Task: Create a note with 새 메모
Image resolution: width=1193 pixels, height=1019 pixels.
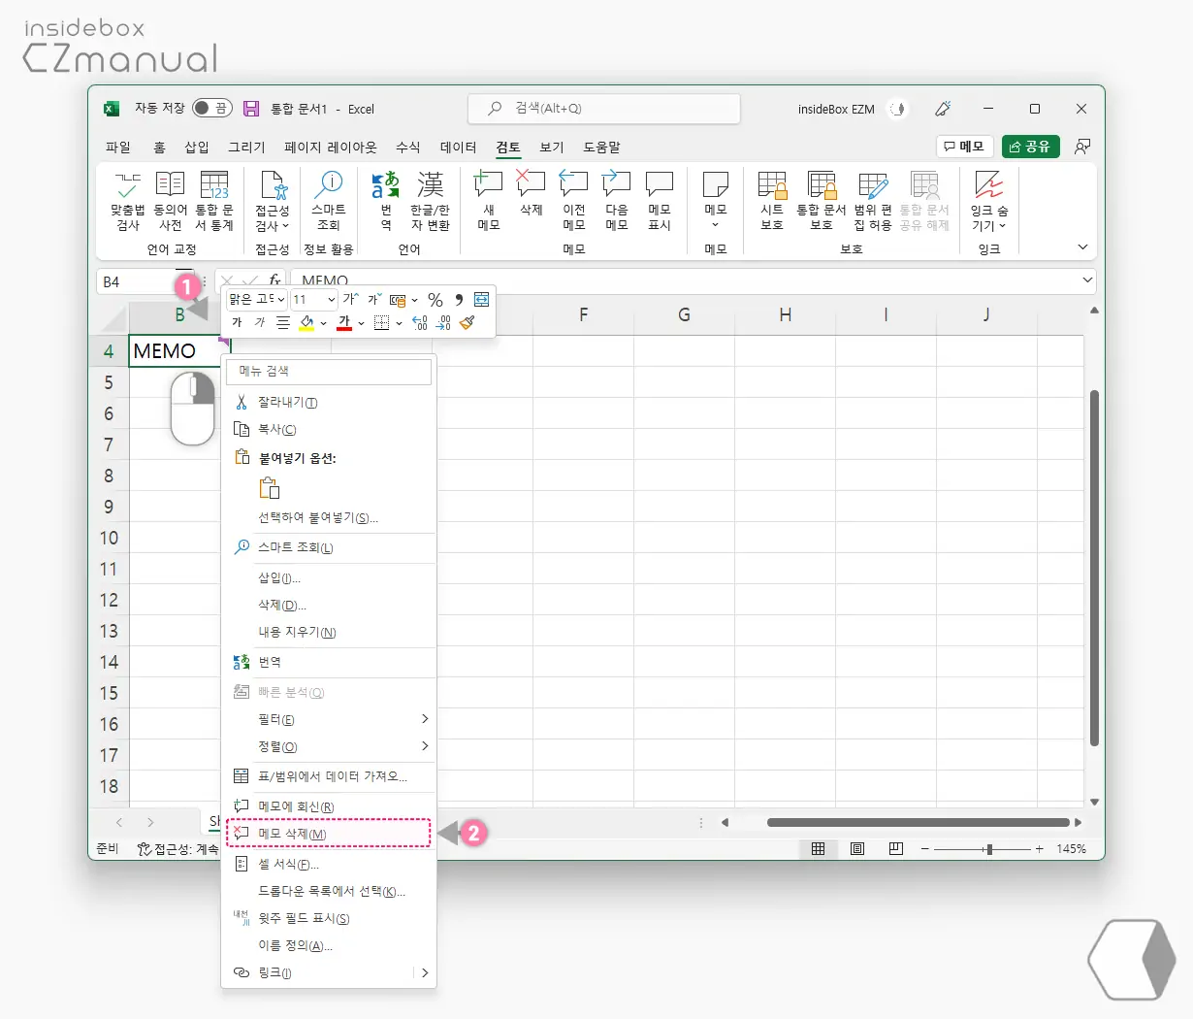Action: [x=489, y=202]
